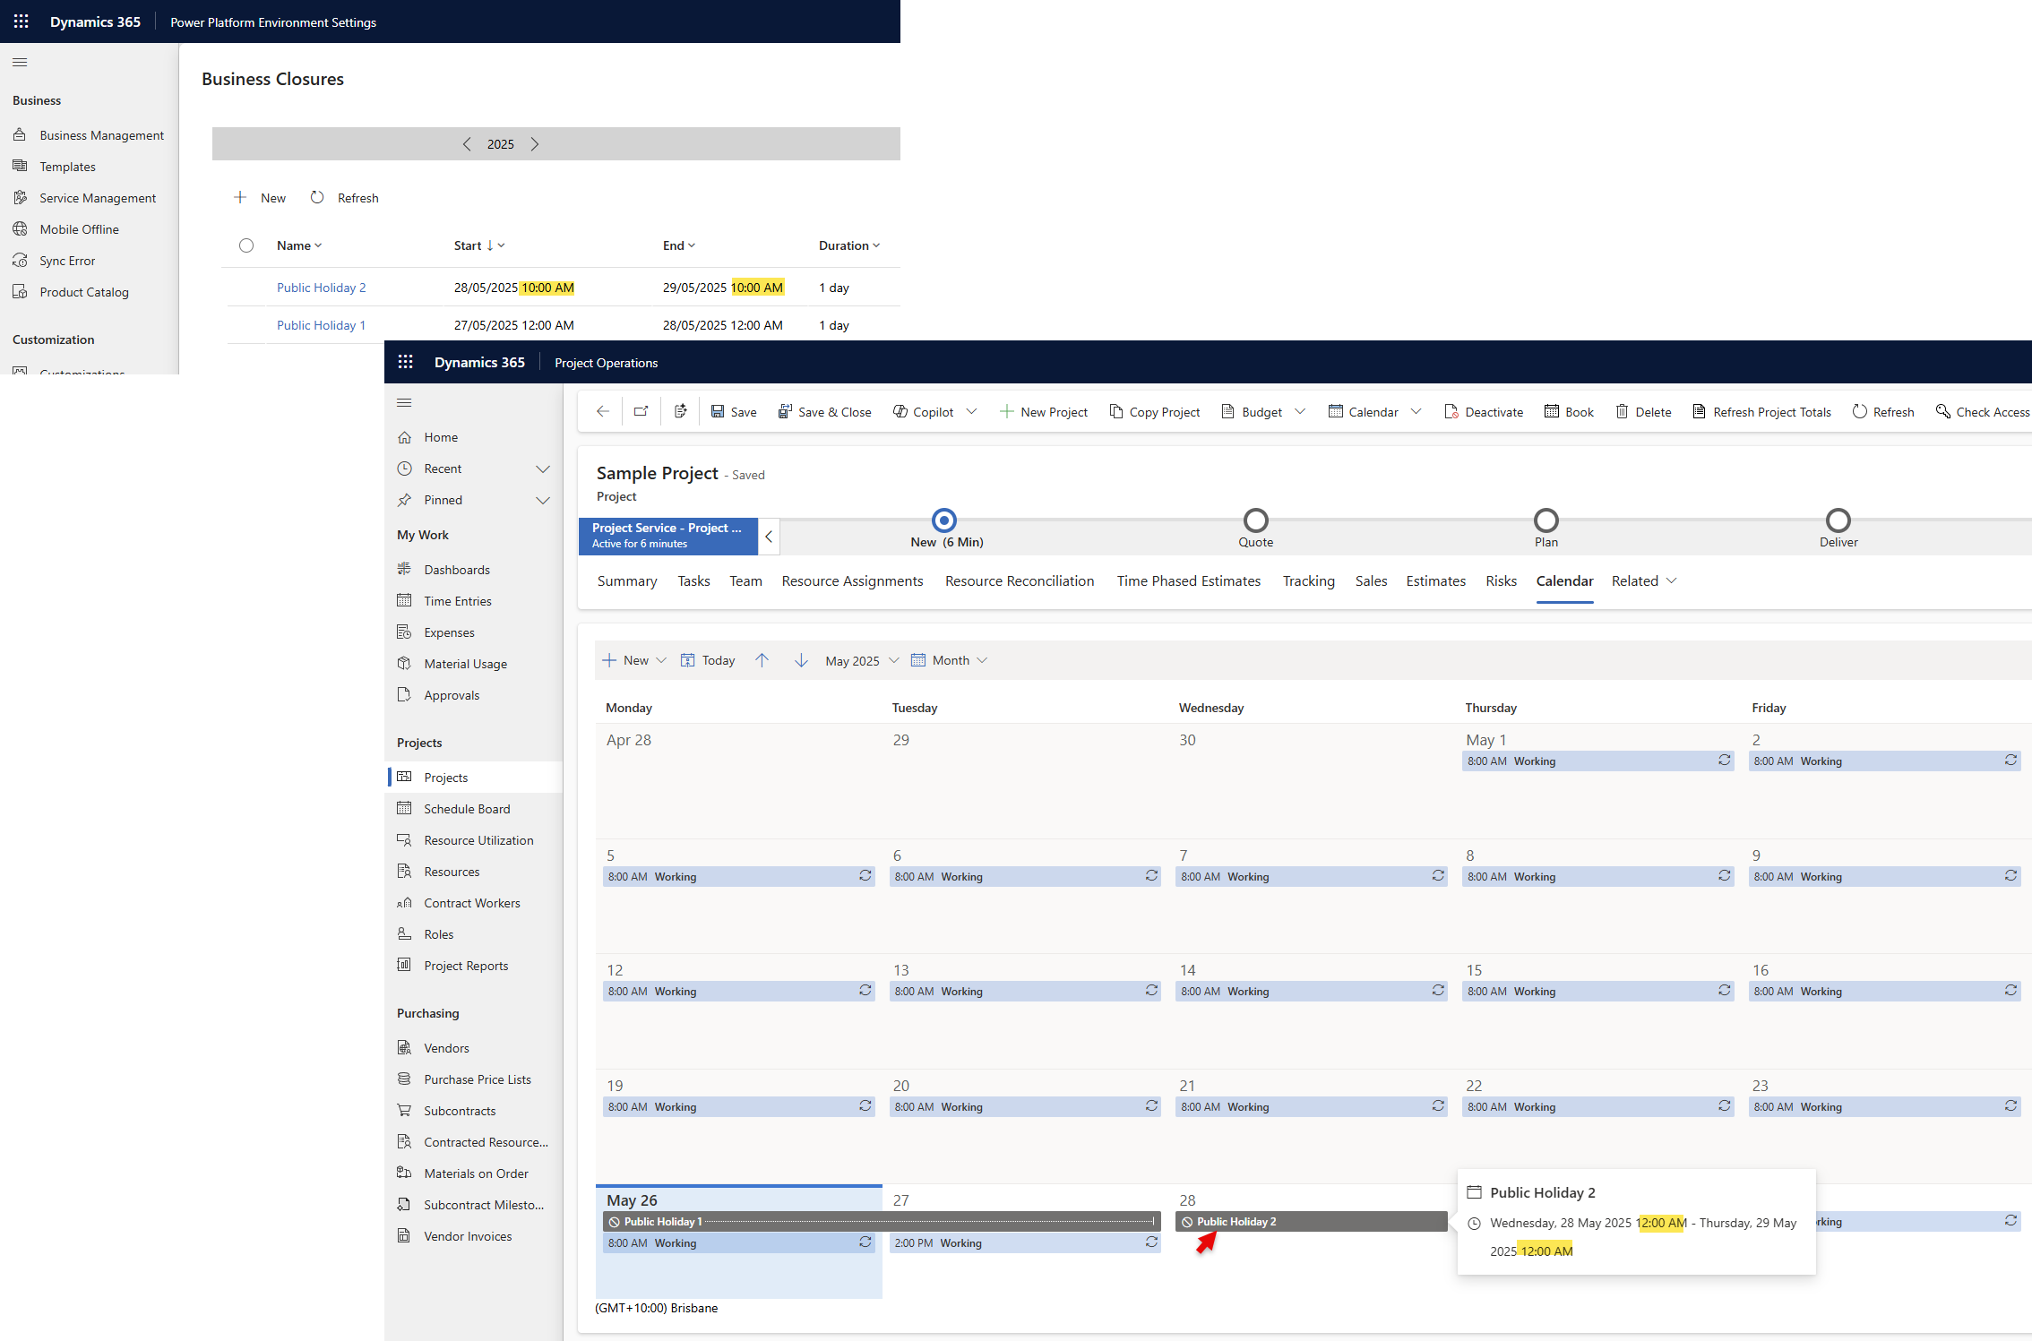Open Public Holiday 1 link
The image size is (2032, 1341).
coord(321,325)
